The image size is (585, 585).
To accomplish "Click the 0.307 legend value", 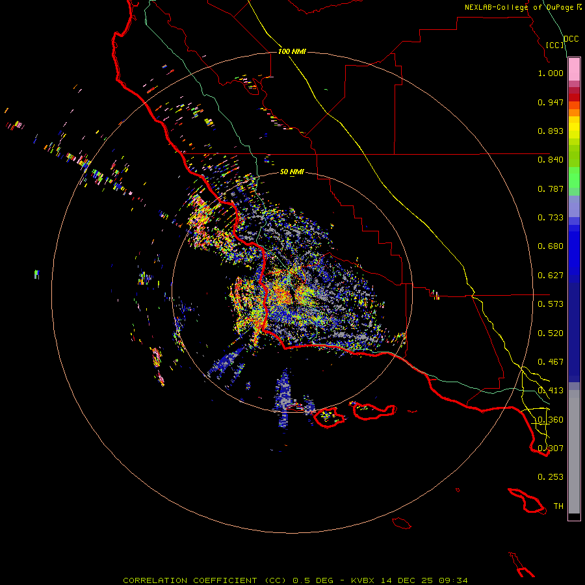I will click(x=551, y=448).
